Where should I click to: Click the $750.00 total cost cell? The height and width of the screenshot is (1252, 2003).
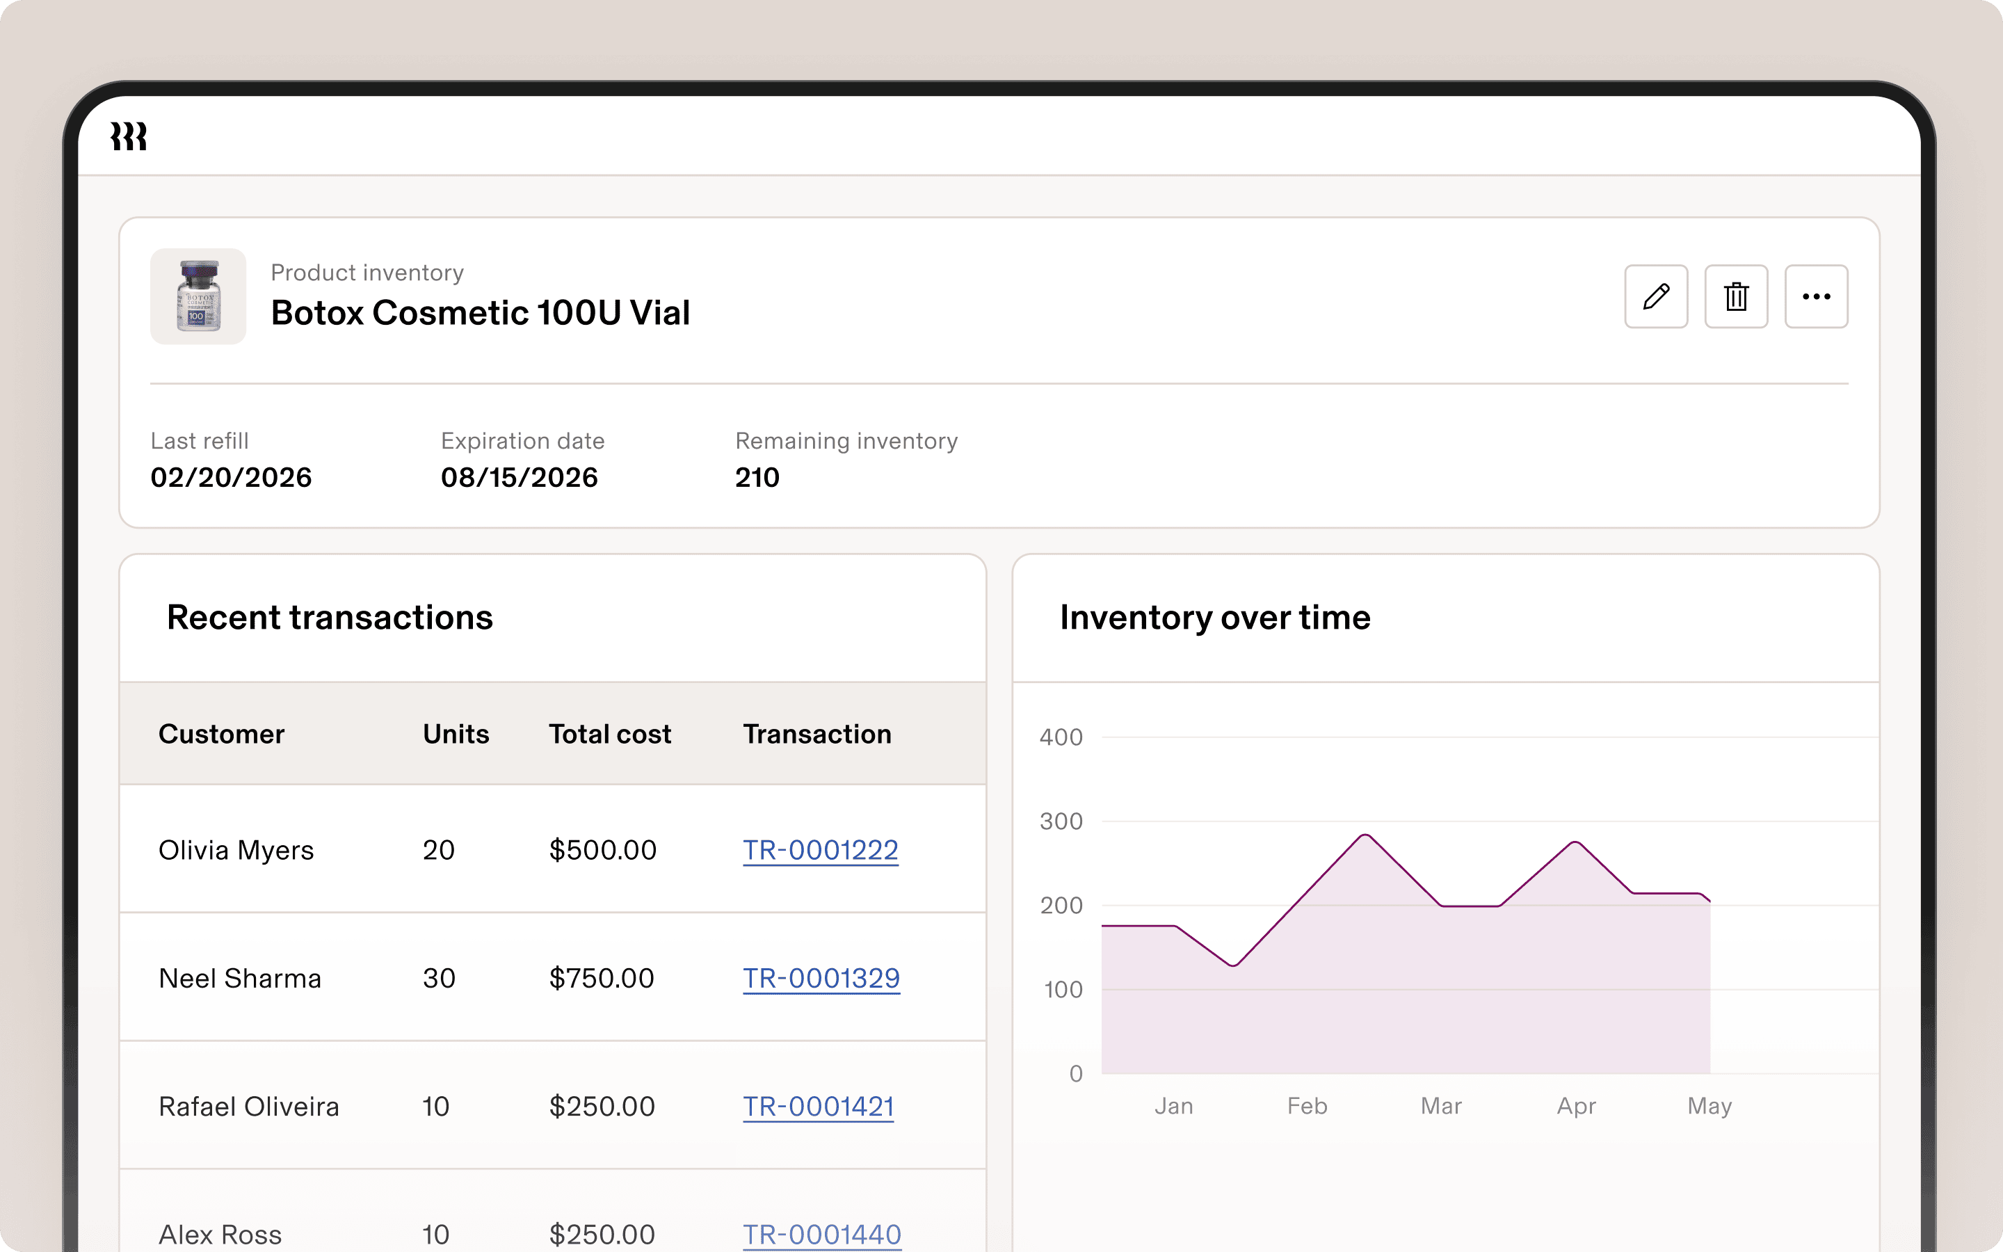[x=602, y=979]
